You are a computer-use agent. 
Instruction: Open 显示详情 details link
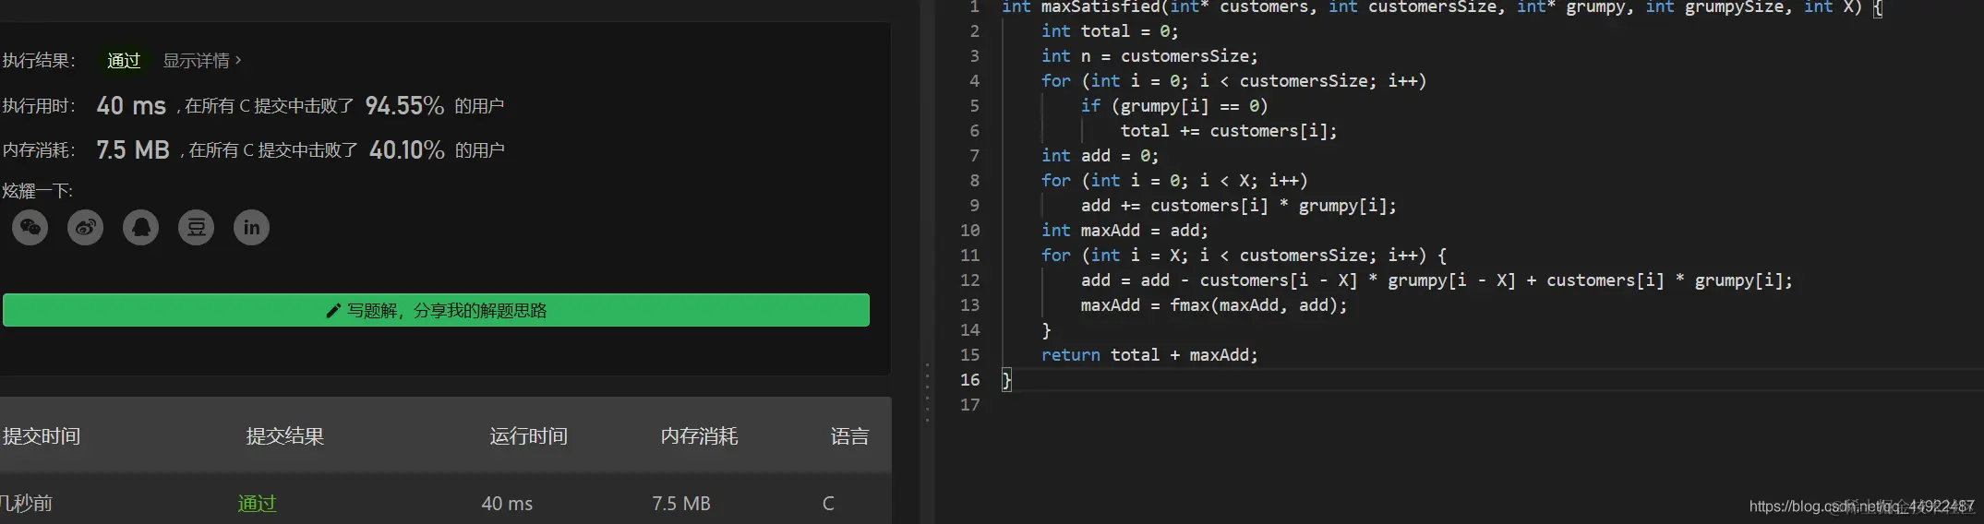tap(202, 61)
